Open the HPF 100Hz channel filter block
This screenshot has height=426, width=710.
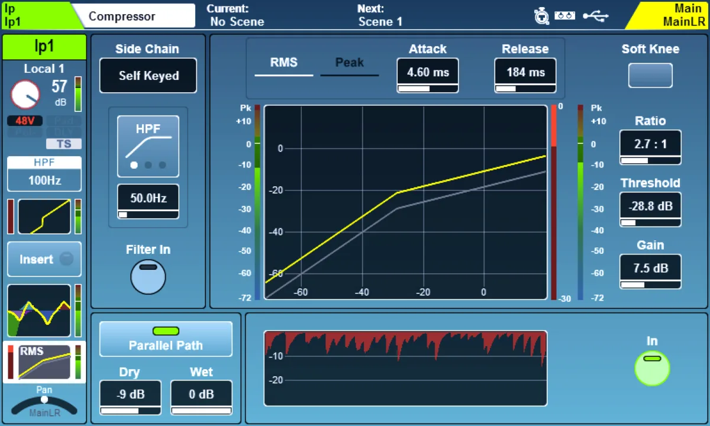pos(44,174)
